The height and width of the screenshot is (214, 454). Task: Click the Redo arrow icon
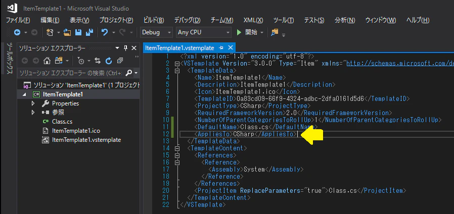point(122,32)
